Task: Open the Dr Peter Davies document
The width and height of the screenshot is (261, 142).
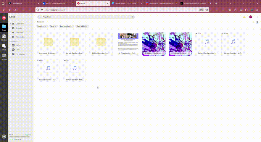Action: point(128,44)
